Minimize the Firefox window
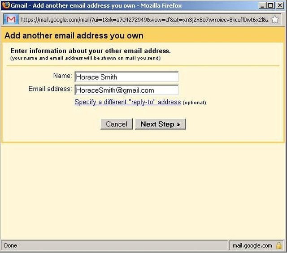Screen dimensions: 287x253 262,5
